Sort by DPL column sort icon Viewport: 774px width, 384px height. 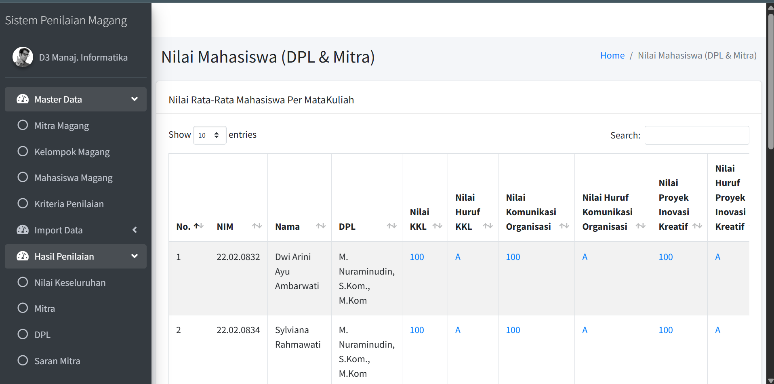coord(391,226)
